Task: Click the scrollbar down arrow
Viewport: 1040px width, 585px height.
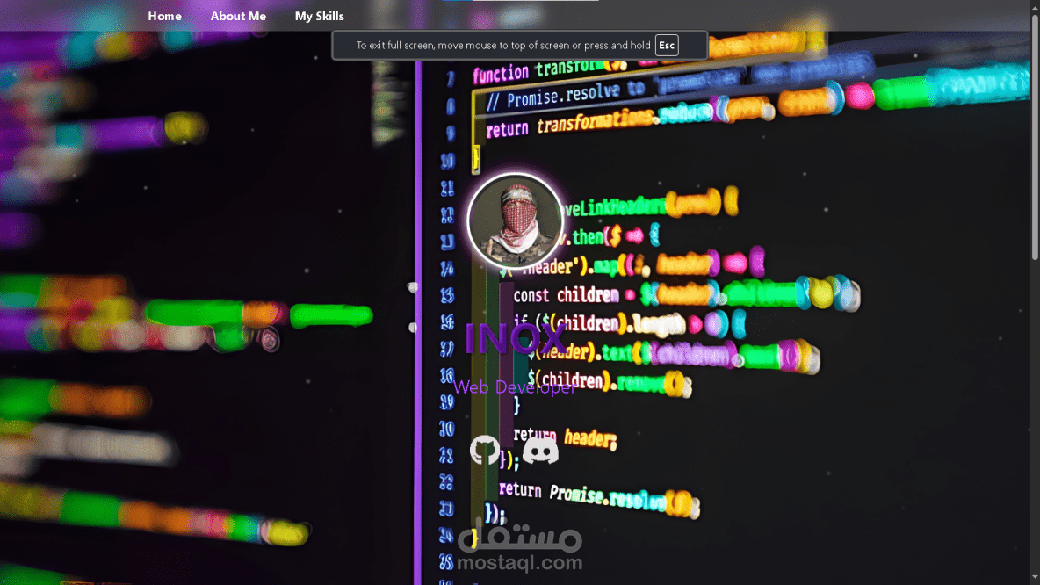Action: [x=1035, y=579]
